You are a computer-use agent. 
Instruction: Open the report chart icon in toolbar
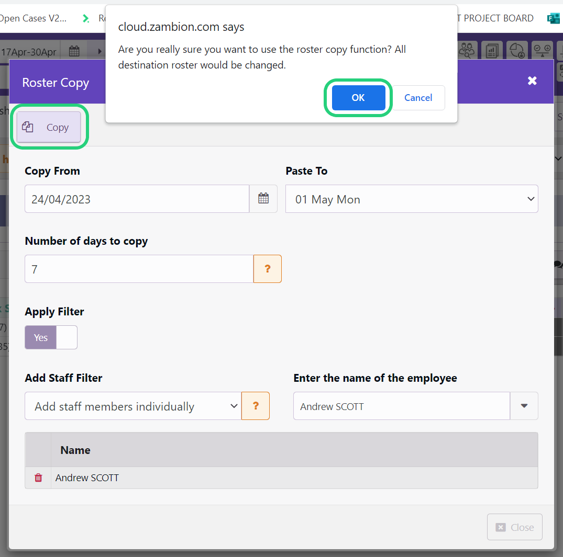pos(492,51)
